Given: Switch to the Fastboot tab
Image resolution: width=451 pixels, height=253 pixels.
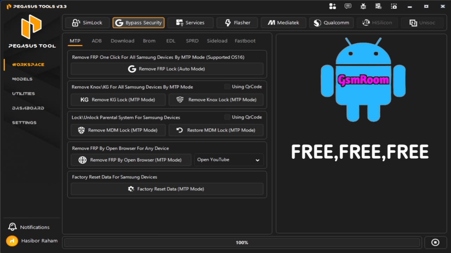Looking at the screenshot, I should pos(245,41).
